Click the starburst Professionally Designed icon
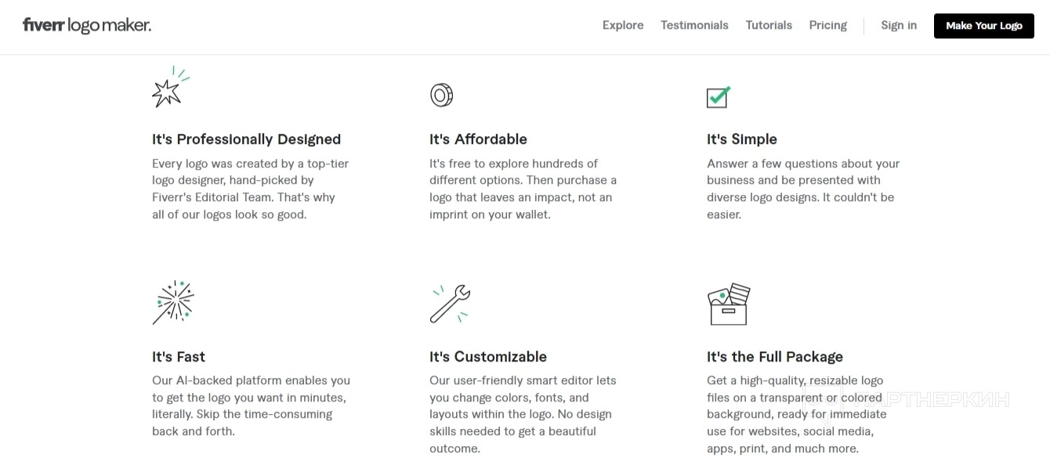 169,88
